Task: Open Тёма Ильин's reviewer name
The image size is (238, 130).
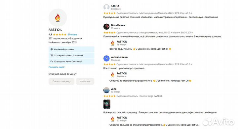Action: tap(118, 25)
